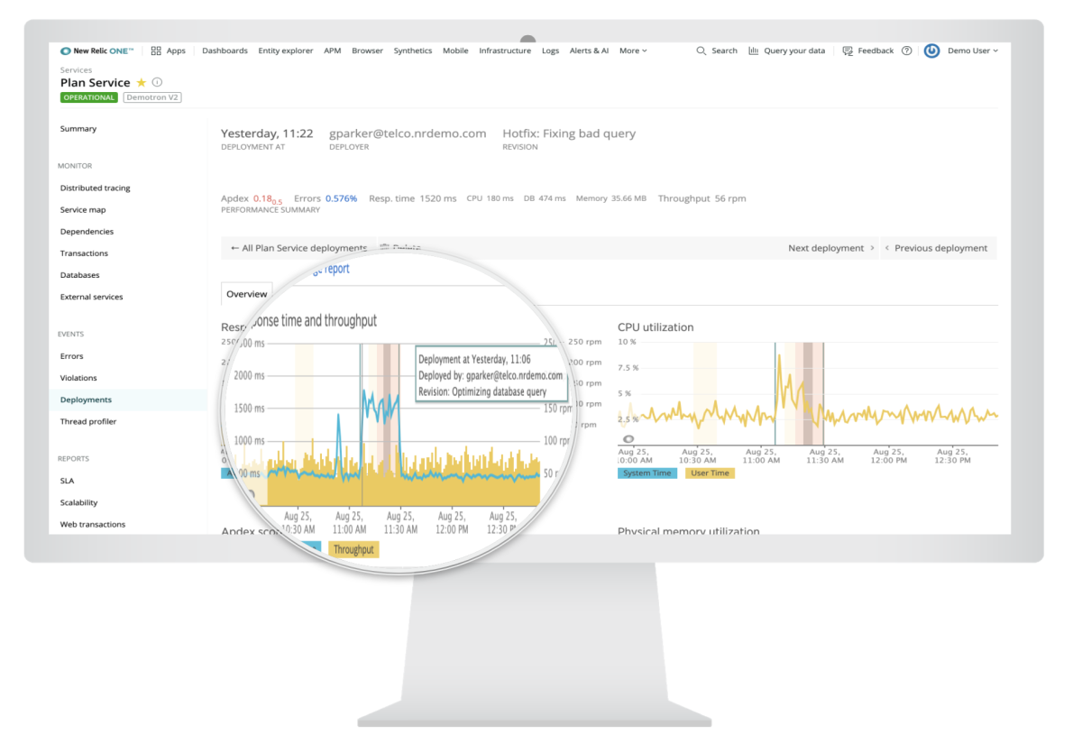Toggle System Time legend swatch
Image resolution: width=1082 pixels, height=735 pixels.
(x=647, y=473)
